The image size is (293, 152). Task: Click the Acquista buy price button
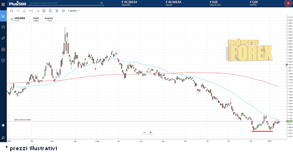49,19
